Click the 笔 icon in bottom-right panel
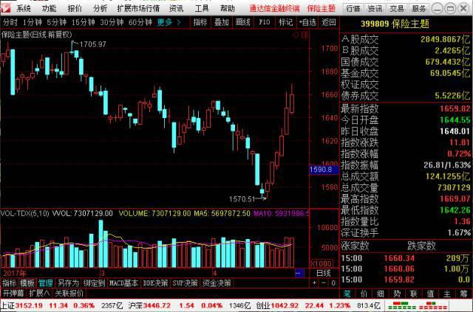This screenshot has width=473, height=312. 345,293
